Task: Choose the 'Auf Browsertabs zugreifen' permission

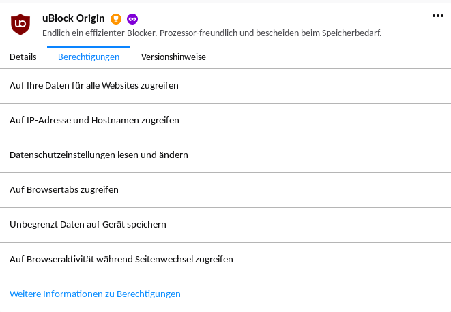Action: click(x=225, y=190)
